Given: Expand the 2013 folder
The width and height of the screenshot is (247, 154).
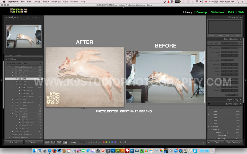Looking at the screenshot, I should pos(16,82).
